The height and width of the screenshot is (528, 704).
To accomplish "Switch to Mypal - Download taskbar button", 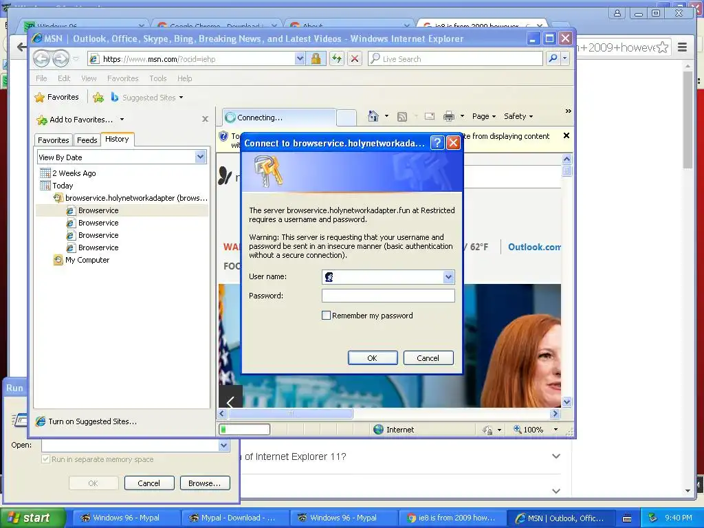I will [x=235, y=518].
